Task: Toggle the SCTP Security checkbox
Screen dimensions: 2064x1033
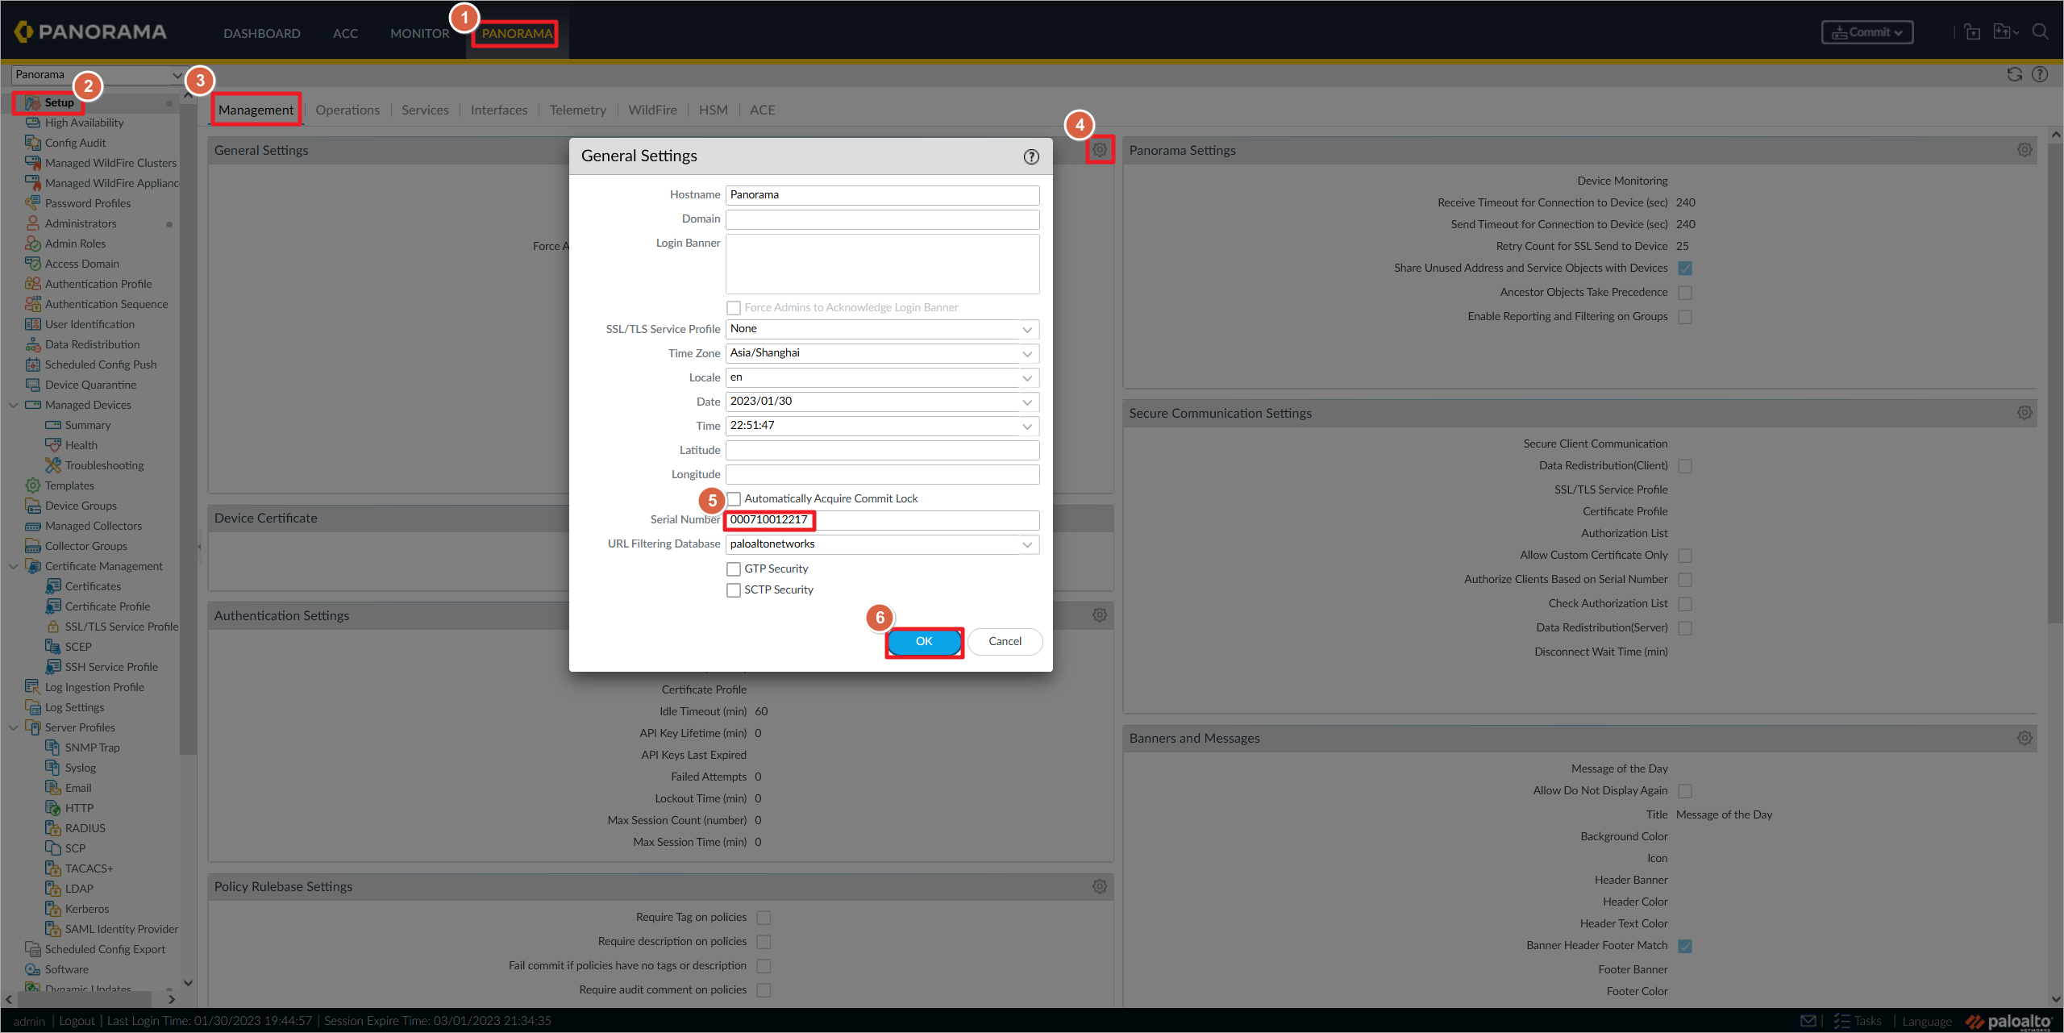Action: (x=734, y=590)
